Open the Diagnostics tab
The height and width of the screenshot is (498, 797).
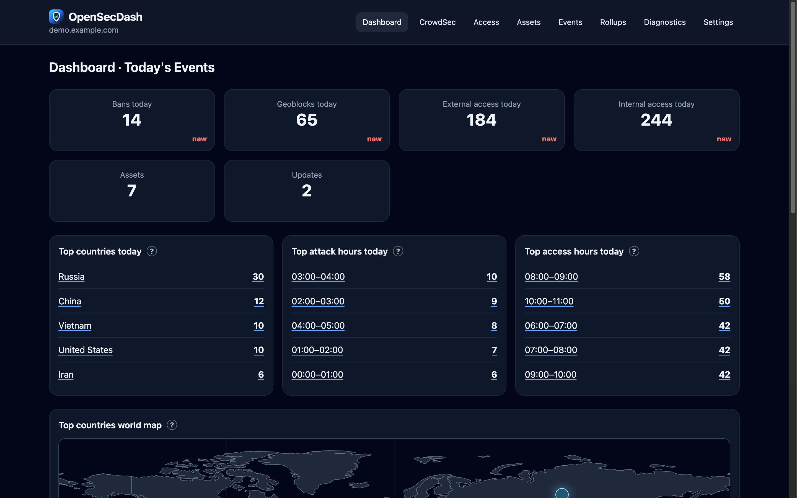tap(665, 22)
